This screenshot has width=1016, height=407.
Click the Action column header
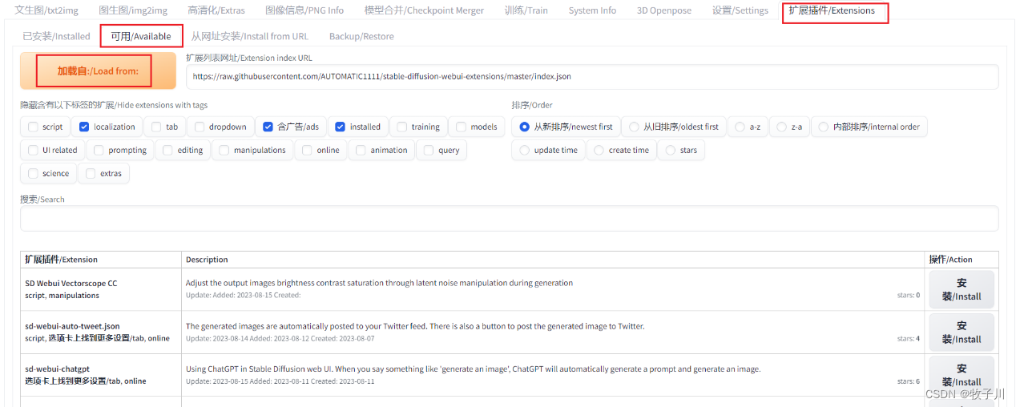(x=950, y=260)
